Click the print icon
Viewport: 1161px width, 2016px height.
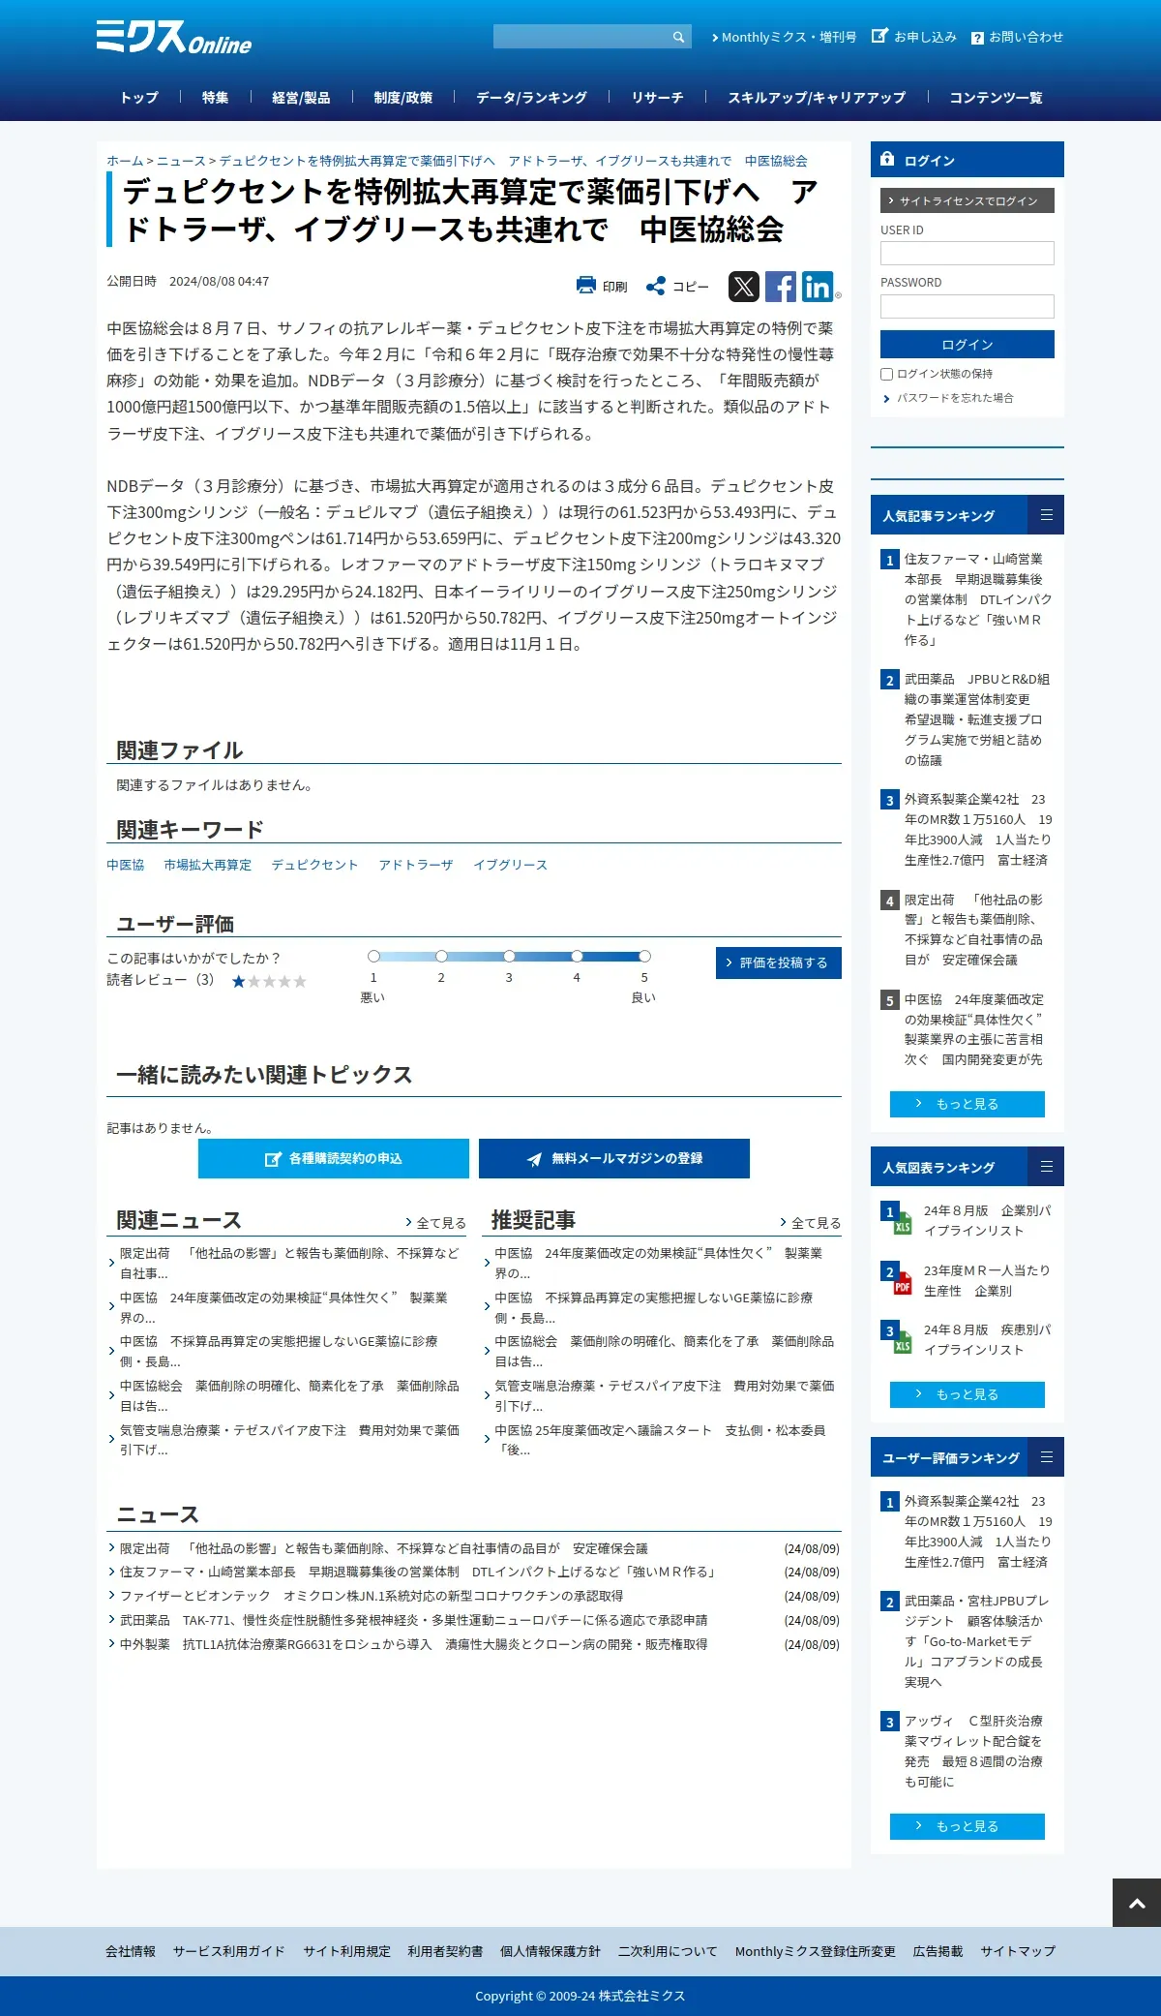pyautogui.click(x=585, y=286)
